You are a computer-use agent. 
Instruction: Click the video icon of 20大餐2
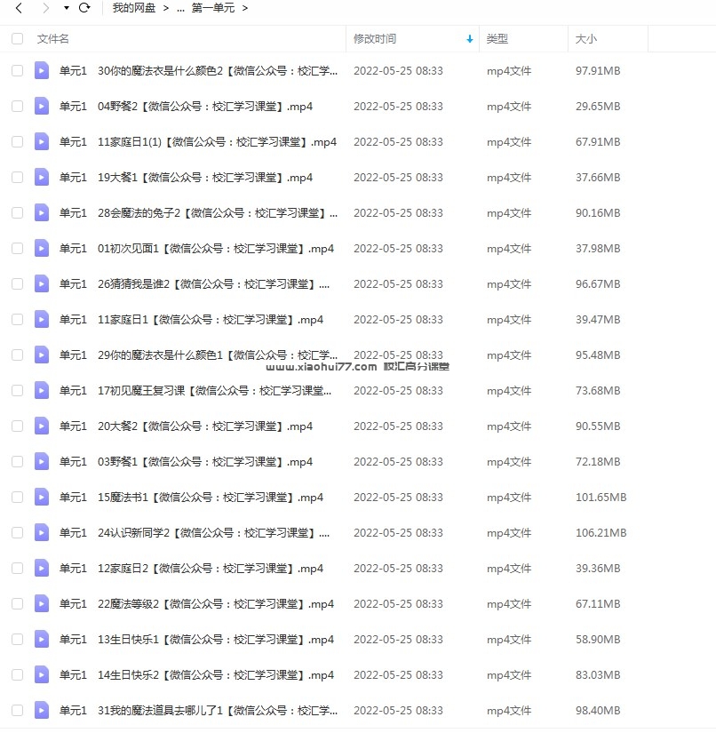point(42,426)
